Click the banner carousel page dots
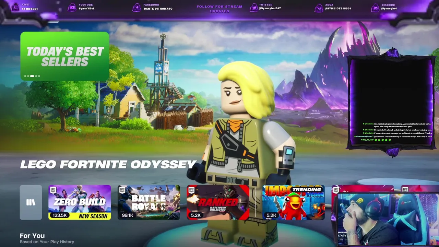 (x=32, y=76)
